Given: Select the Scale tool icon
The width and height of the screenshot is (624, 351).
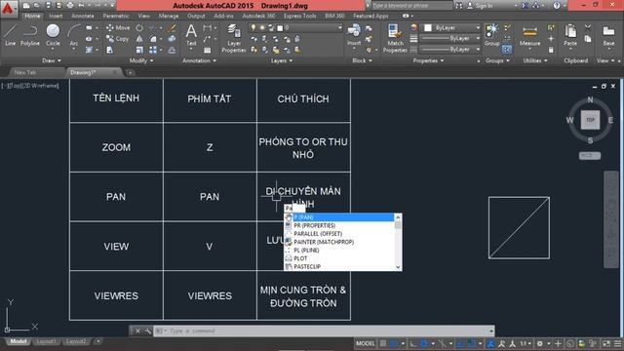Looking at the screenshot, I should click(139, 50).
